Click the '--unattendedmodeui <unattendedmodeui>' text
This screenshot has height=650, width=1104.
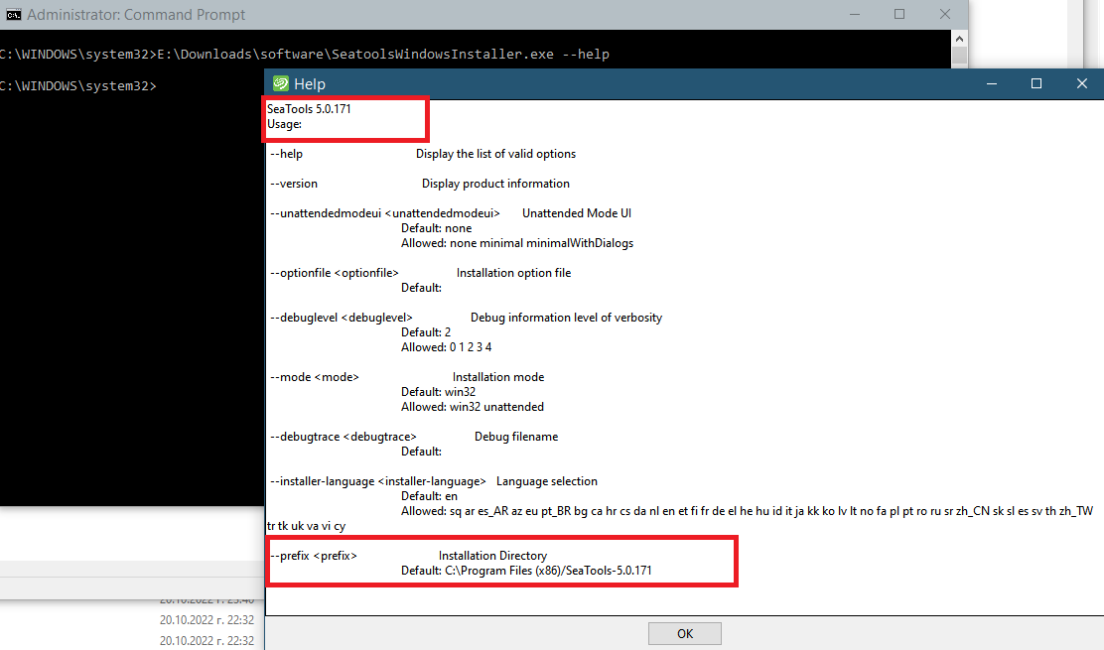click(385, 213)
